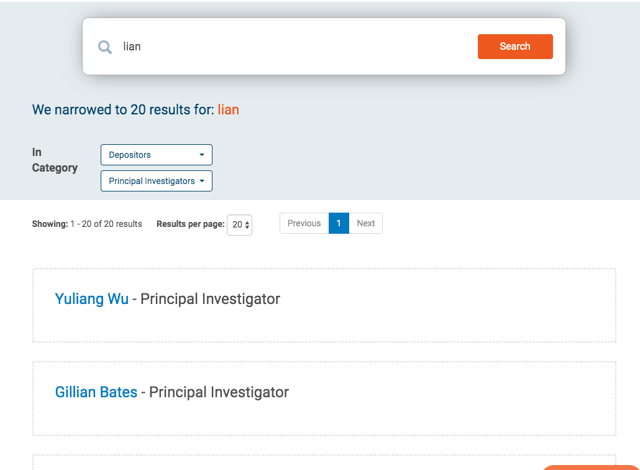The height and width of the screenshot is (470, 640).
Task: Select page 1 in pagination
Action: 339,223
